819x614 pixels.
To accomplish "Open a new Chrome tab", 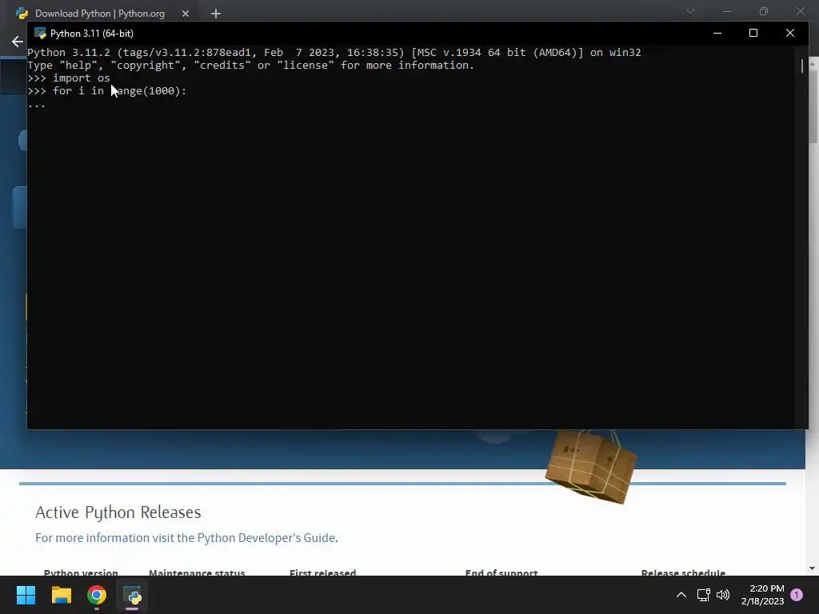I will 216,14.
